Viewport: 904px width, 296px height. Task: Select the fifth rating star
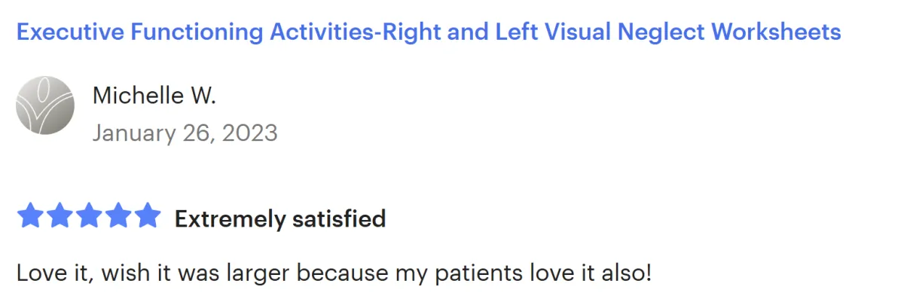pos(147,216)
